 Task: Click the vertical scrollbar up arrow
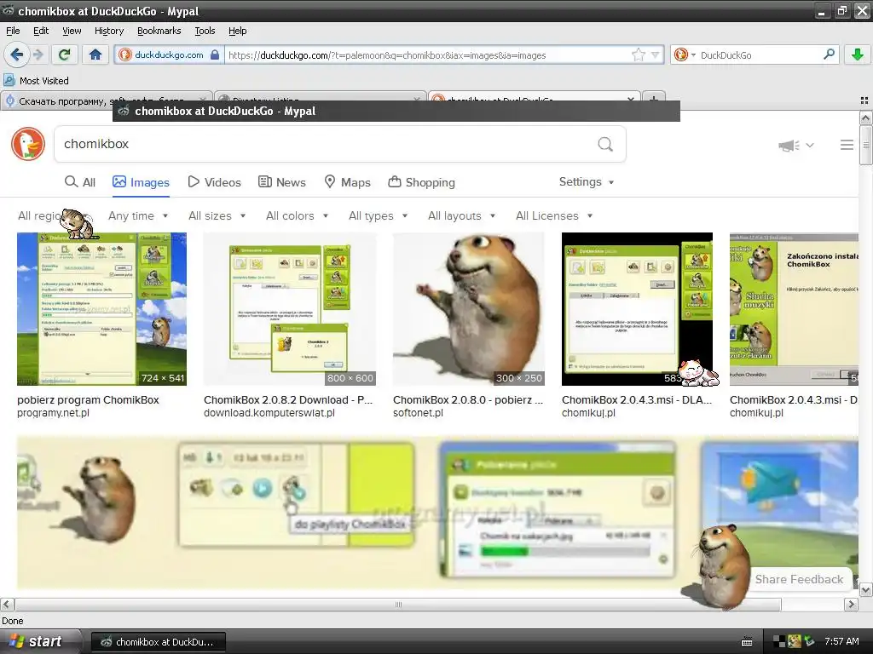click(x=865, y=118)
